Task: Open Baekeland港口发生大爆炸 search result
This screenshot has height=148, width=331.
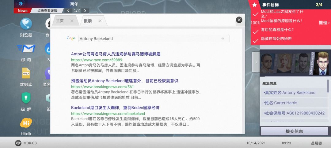Action: tap(115, 108)
